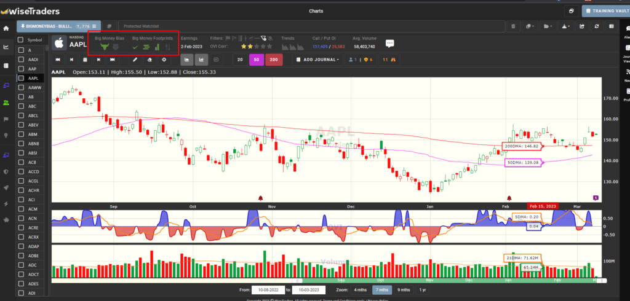Viewport: 630px width, 301px height.
Task: Click the to date field showing 10-03-2023
Action: (309, 290)
